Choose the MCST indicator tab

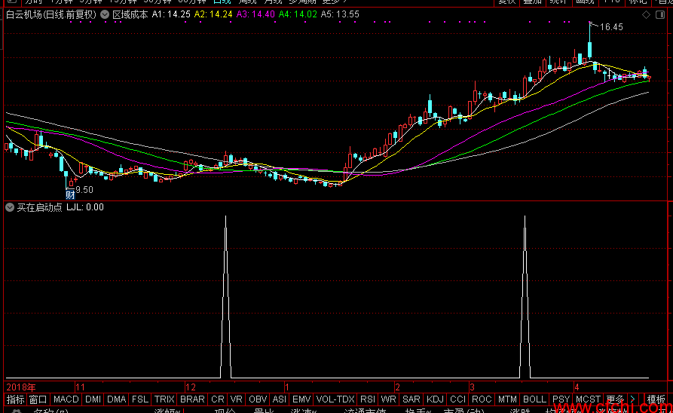click(588, 399)
